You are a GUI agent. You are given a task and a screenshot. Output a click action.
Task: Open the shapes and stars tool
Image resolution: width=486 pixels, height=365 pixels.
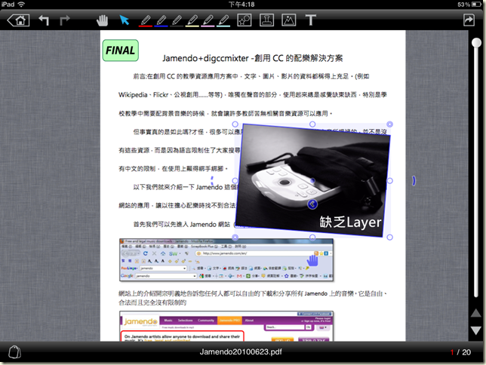click(x=245, y=20)
